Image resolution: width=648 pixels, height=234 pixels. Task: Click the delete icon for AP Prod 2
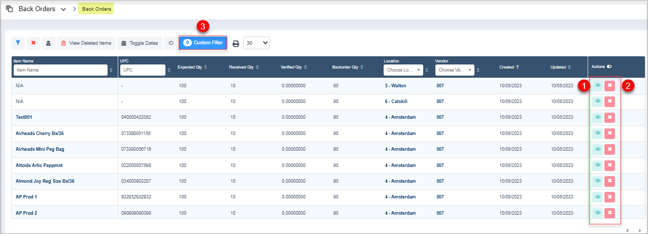[x=610, y=213]
